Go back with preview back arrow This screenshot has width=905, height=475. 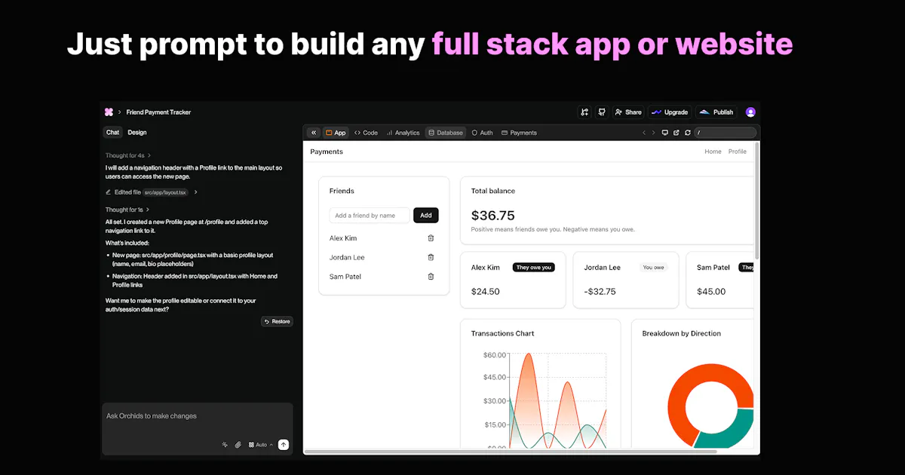click(644, 133)
